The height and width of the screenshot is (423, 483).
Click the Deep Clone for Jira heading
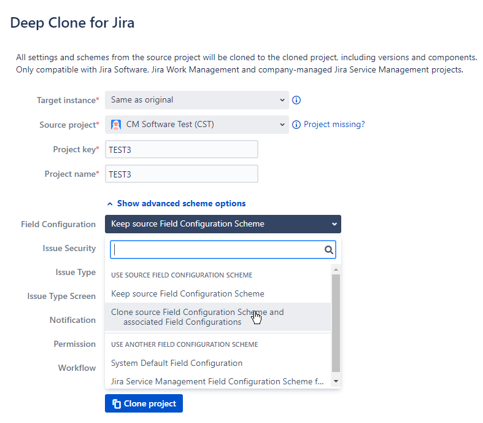tap(72, 23)
